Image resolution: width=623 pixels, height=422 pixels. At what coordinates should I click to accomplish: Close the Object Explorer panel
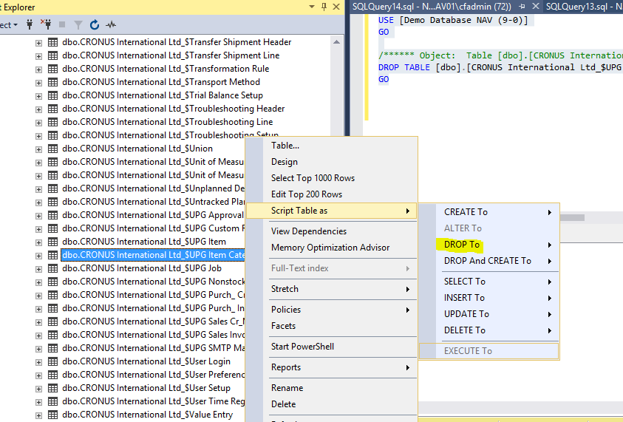point(336,7)
